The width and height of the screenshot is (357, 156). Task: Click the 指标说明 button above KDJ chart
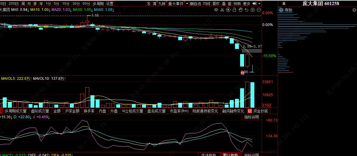point(252,117)
